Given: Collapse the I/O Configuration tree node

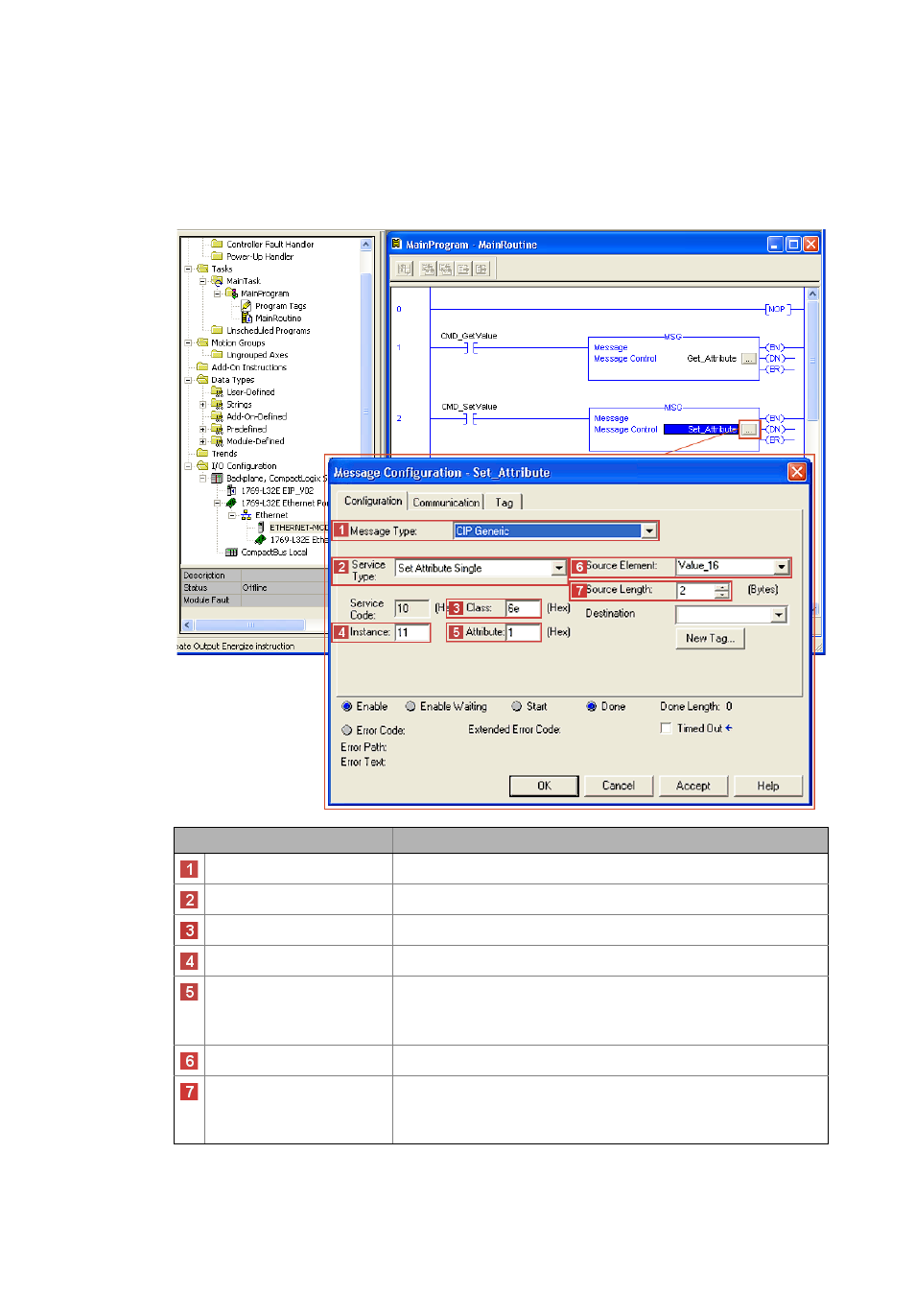Looking at the screenshot, I should coord(188,465).
